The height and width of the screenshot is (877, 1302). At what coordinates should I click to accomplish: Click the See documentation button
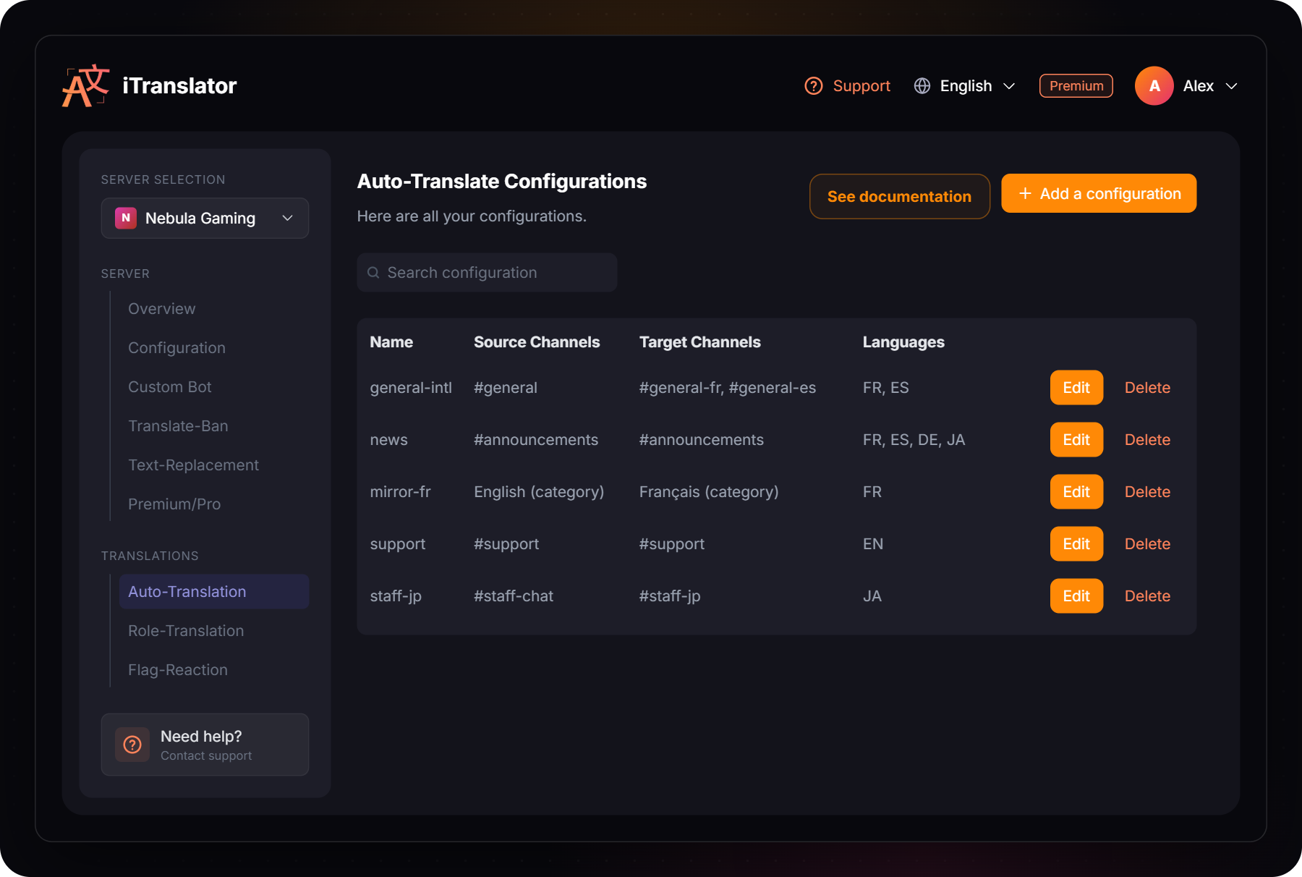coord(899,196)
